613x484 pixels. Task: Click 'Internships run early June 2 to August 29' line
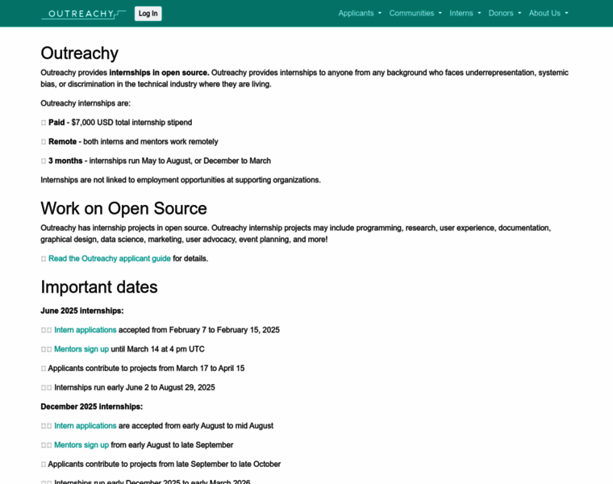(x=127, y=387)
